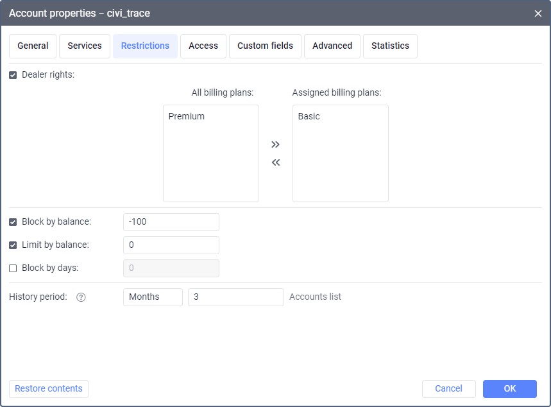
Task: Disable the Limit by balance checkbox
Action: pyautogui.click(x=13, y=245)
